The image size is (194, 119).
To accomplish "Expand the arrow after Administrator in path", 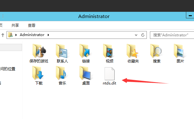I will [x=48, y=35].
